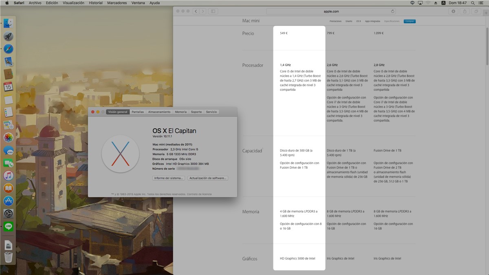Open the Edición menu

tap(52, 3)
